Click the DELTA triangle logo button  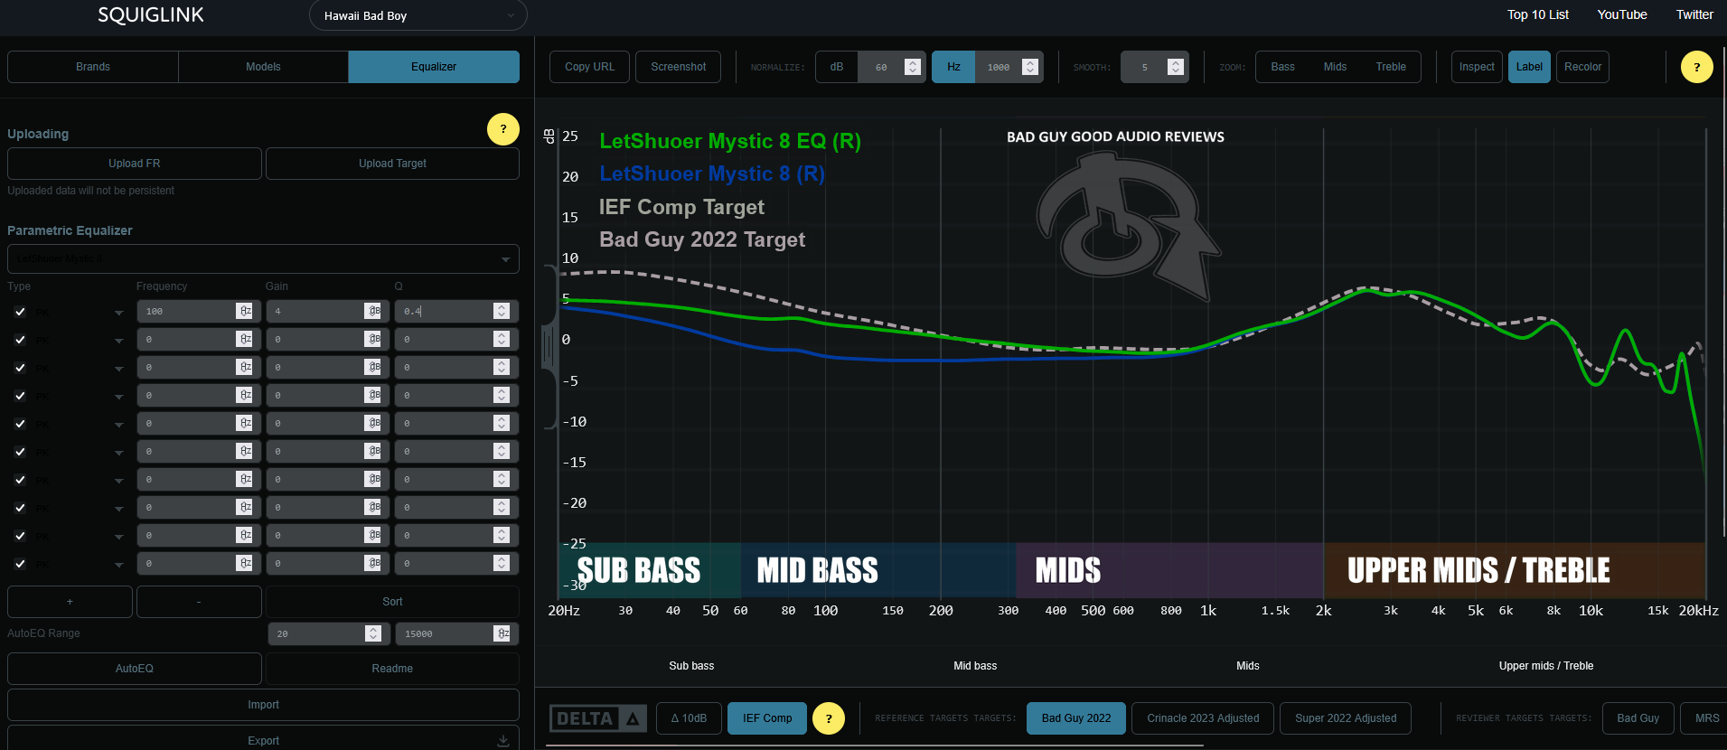597,718
